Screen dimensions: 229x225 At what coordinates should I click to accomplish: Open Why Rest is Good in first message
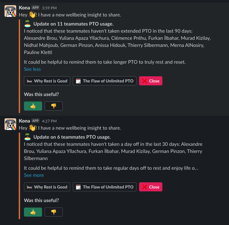point(47,81)
